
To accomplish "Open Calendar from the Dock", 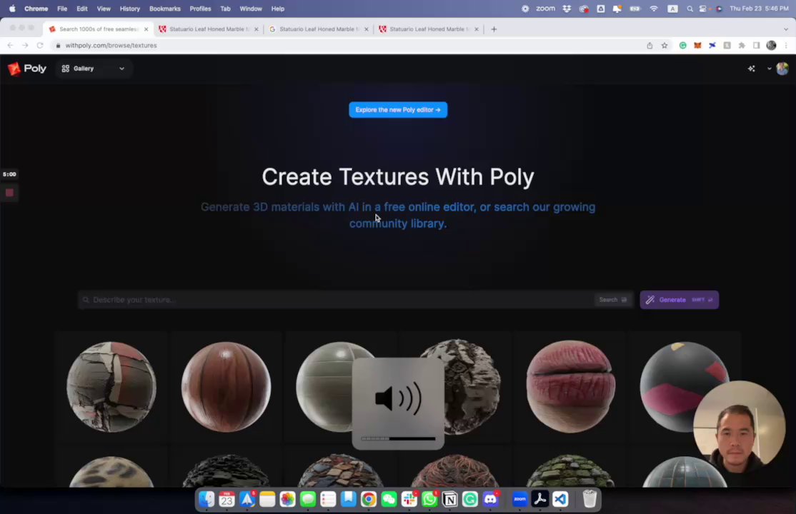I will point(227,499).
